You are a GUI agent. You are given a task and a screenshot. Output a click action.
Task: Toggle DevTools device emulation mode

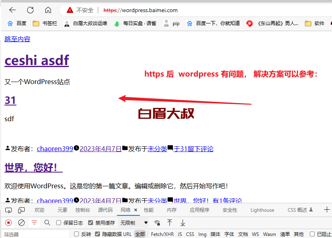21,210
